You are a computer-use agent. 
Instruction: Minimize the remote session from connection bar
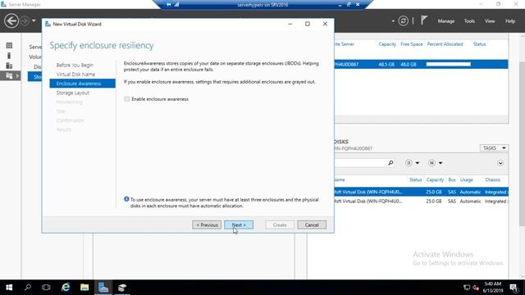click(340, 5)
